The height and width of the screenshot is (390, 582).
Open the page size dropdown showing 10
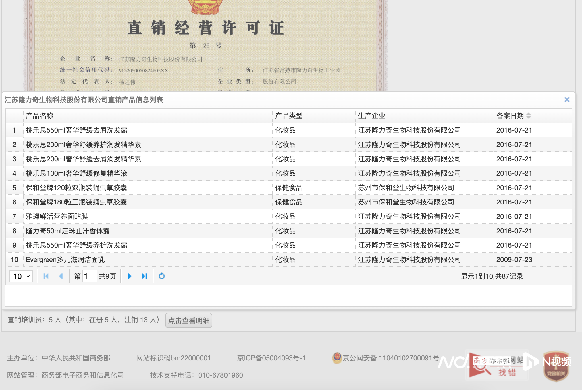20,276
